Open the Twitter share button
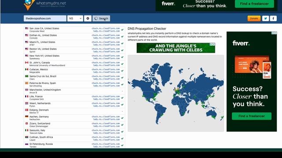The width and height of the screenshot is (282, 158). click(x=265, y=18)
